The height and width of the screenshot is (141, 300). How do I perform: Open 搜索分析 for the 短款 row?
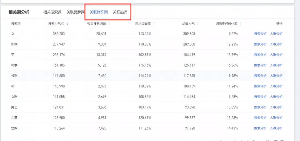click(260, 129)
